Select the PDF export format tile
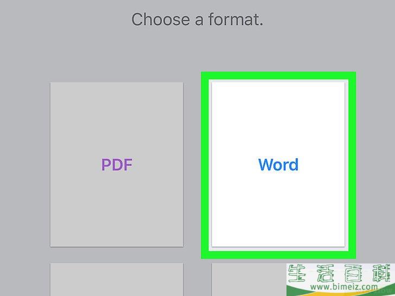The width and height of the screenshot is (395, 296). click(x=117, y=164)
